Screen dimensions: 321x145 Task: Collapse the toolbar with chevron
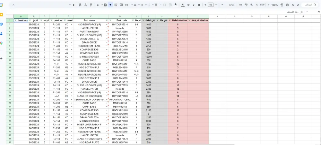13,5
